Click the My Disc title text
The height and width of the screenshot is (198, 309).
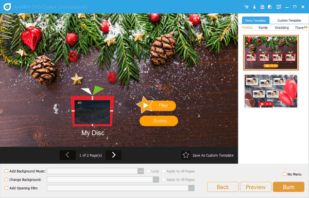pyautogui.click(x=93, y=133)
